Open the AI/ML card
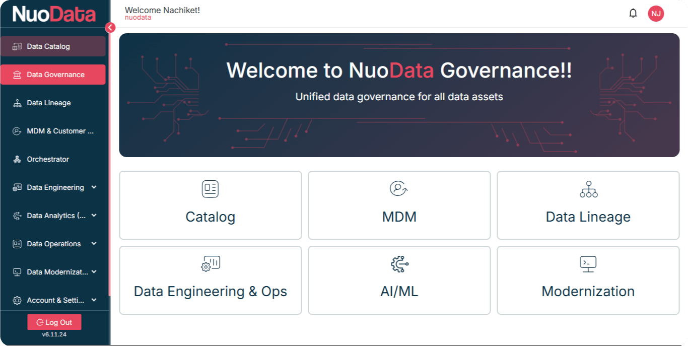 pos(399,280)
